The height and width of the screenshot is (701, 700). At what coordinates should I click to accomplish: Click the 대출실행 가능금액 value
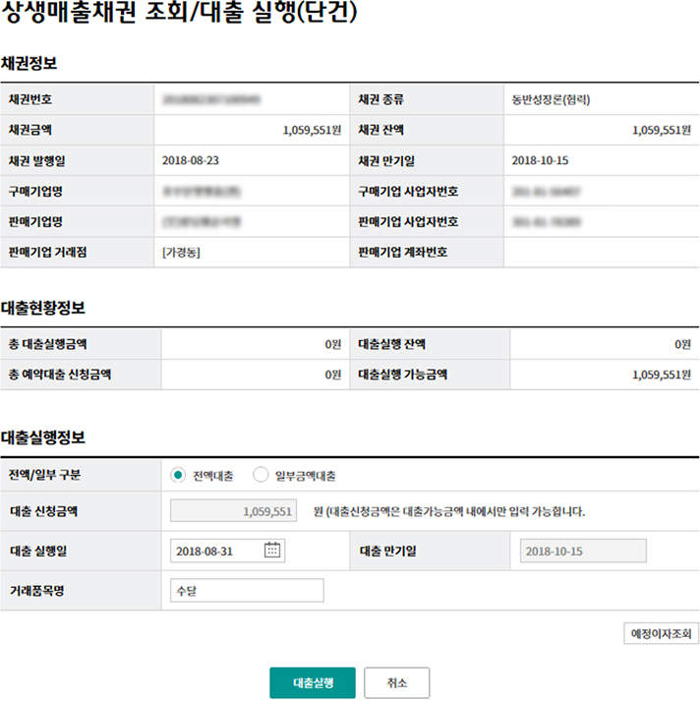click(659, 375)
